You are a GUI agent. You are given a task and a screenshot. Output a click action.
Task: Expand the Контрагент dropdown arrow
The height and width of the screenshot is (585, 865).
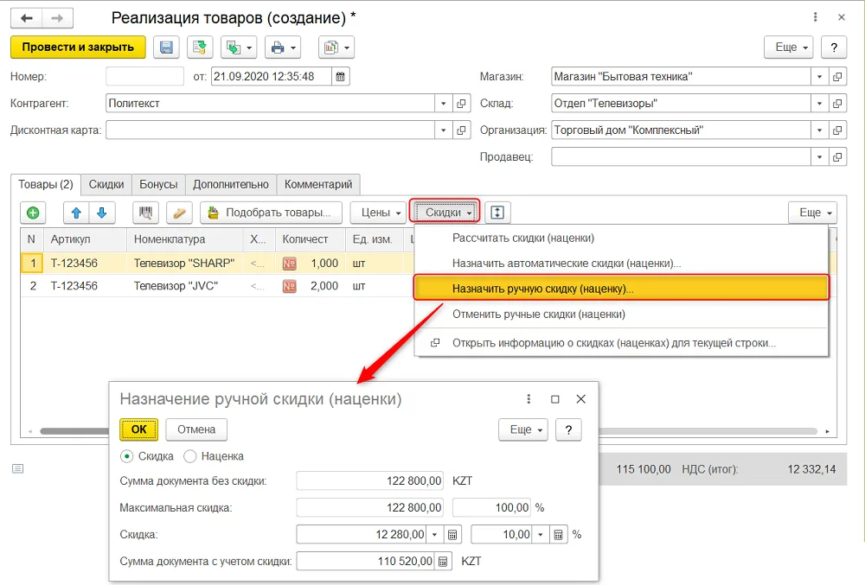point(443,104)
